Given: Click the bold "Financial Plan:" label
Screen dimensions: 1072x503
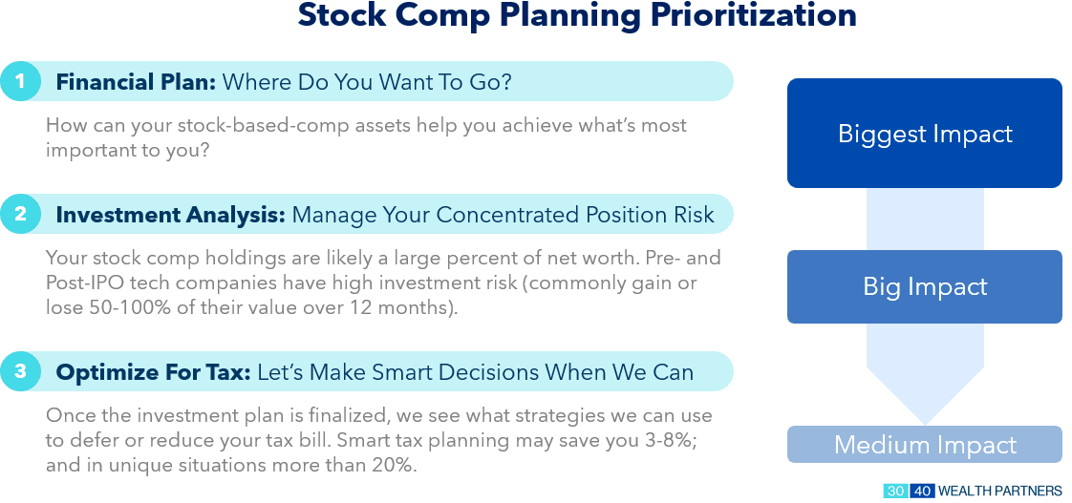Looking at the screenshot, I should [136, 82].
